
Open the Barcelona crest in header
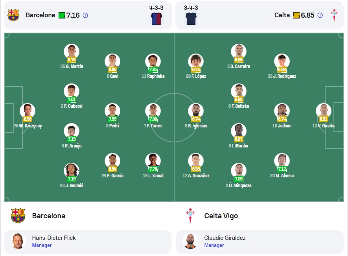pos(13,15)
